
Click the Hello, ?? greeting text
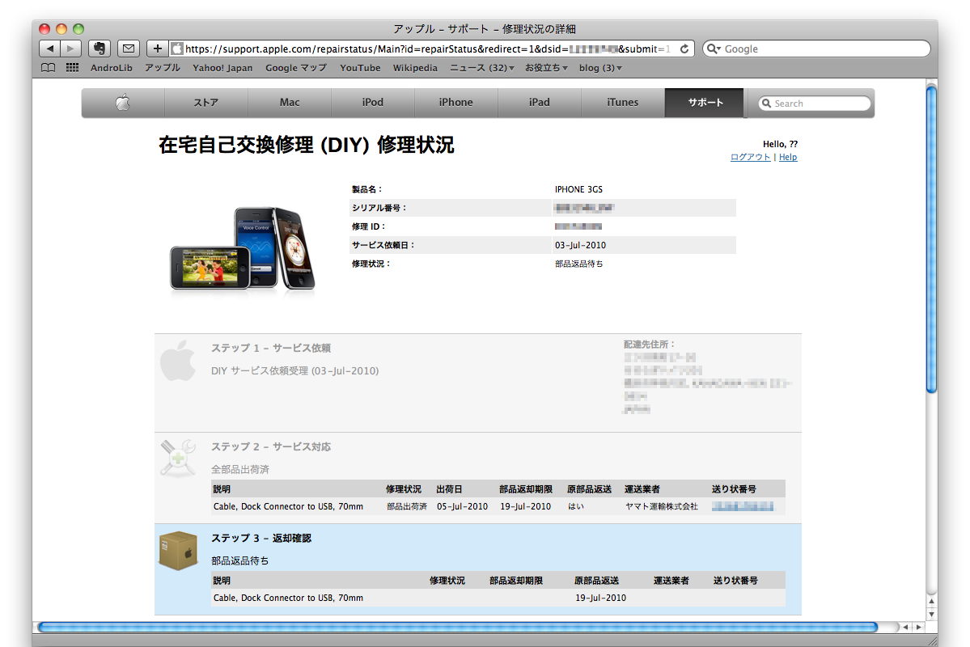(x=780, y=144)
